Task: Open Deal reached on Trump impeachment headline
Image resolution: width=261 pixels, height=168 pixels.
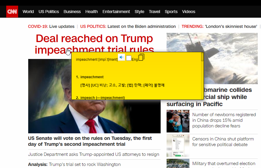Action: click(94, 44)
